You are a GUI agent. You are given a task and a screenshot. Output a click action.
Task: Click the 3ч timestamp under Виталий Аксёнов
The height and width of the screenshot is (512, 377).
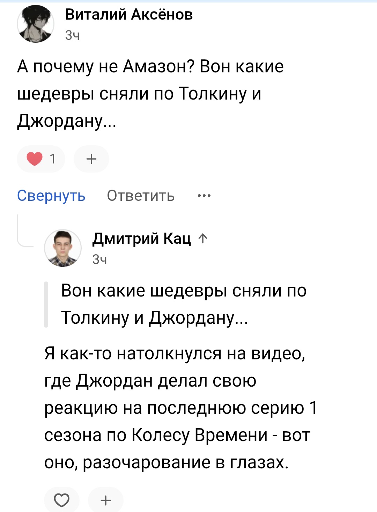click(73, 35)
